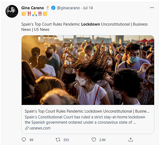Open the usnews.com domain link
160x145 pixels.
(x=39, y=128)
